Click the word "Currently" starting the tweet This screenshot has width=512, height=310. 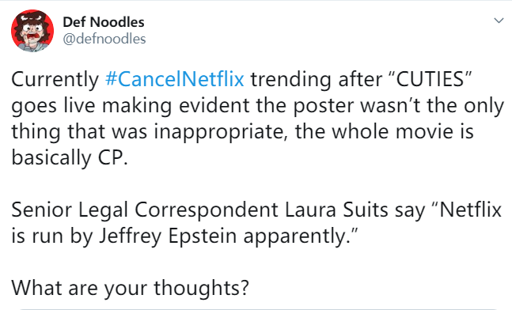click(55, 79)
